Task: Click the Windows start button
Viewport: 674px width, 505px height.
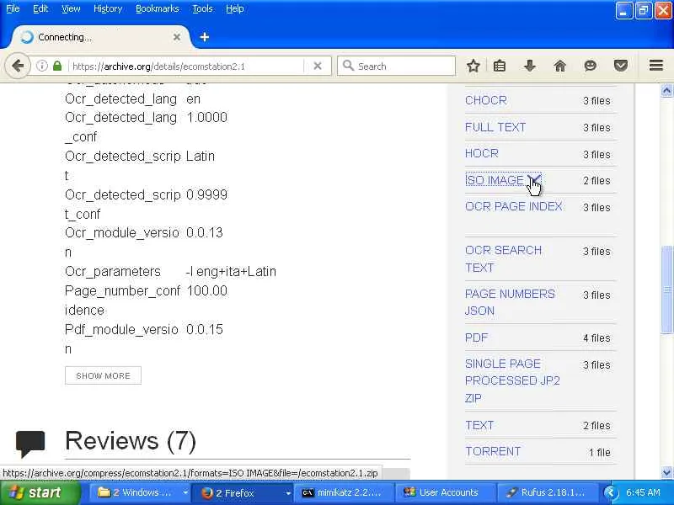Action: click(40, 492)
